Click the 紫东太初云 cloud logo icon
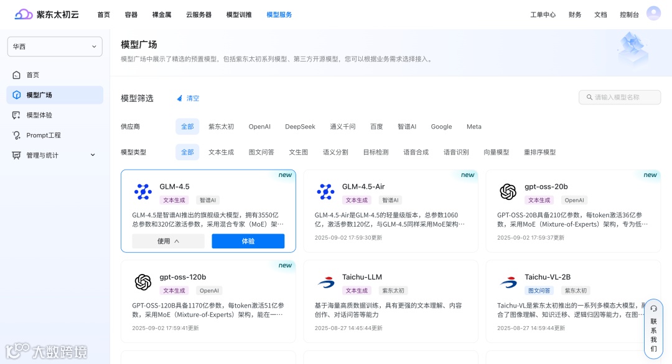 point(24,14)
